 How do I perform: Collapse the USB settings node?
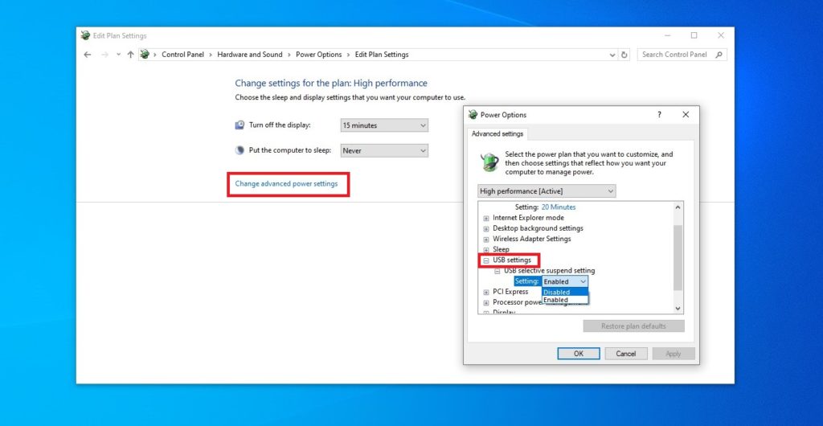(486, 260)
